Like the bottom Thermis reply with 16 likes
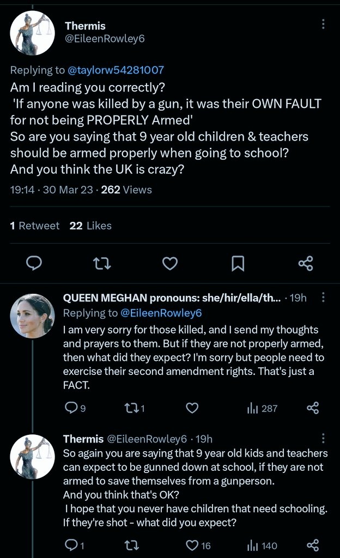The height and width of the screenshot is (558, 340). point(198,545)
